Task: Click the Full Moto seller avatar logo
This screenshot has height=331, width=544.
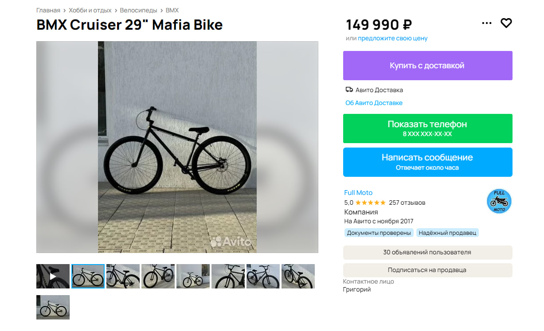Action: coord(499,201)
